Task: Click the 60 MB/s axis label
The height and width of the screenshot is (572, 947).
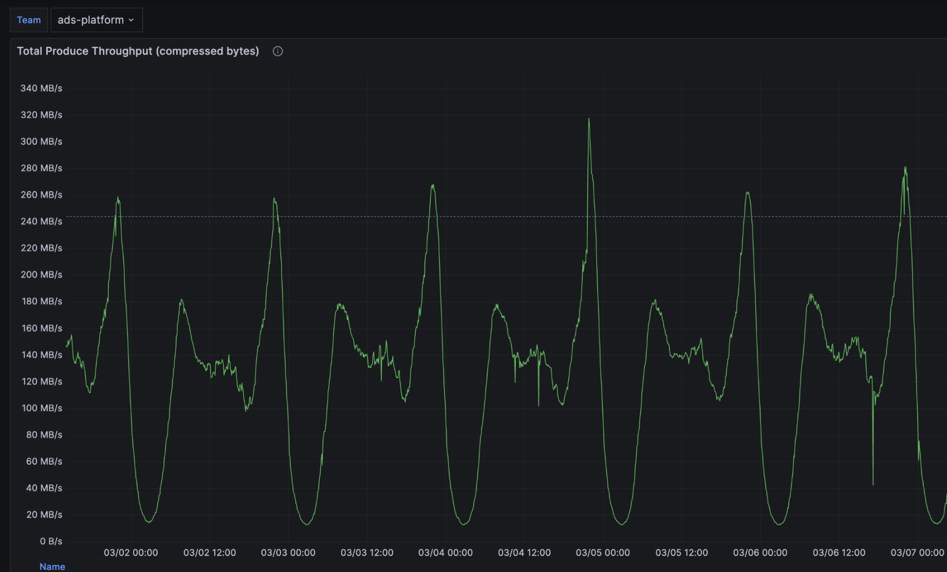Action: (44, 462)
